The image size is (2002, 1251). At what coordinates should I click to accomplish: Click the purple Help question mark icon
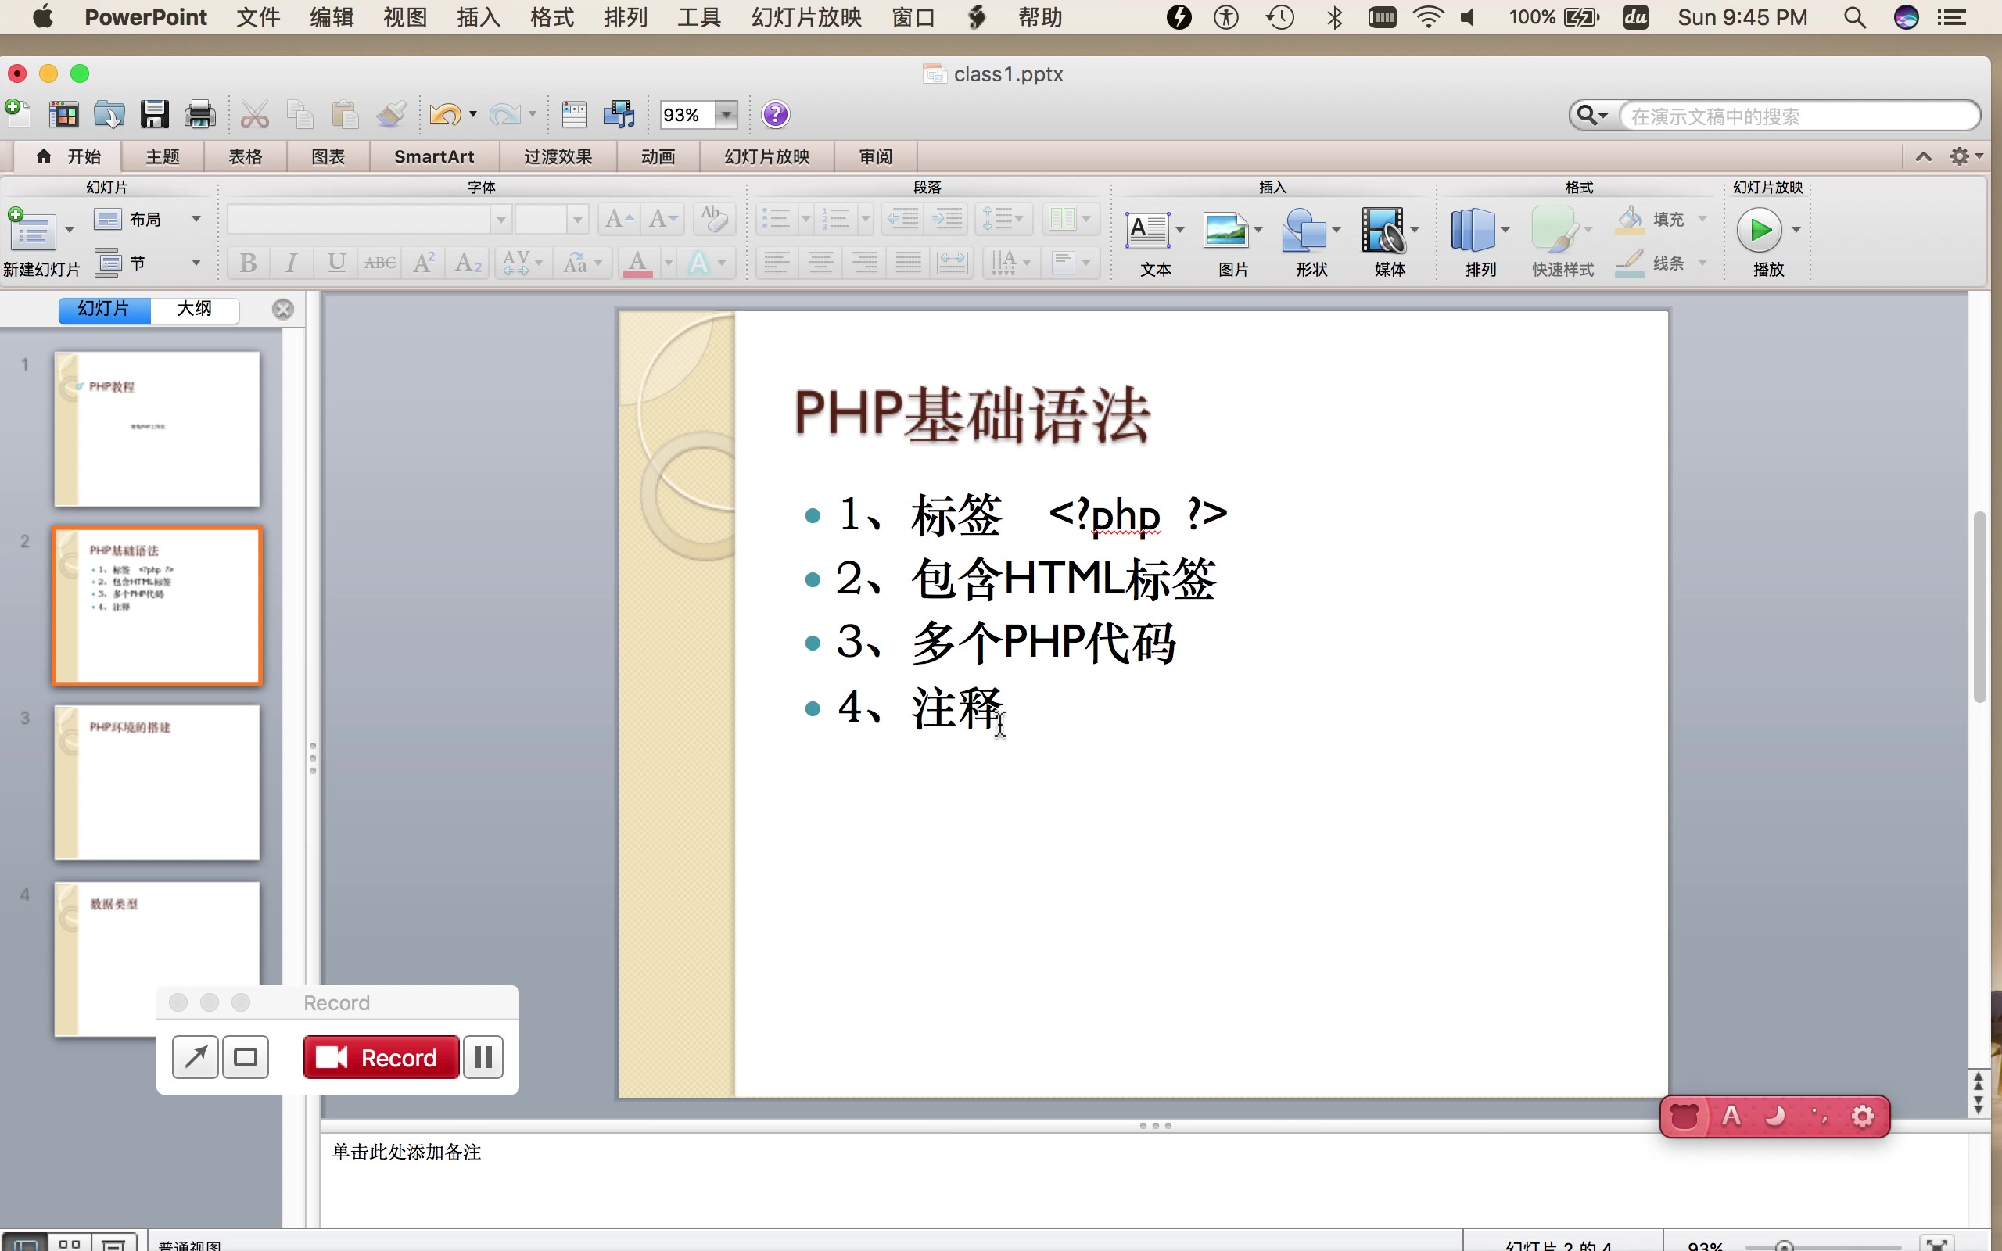(x=775, y=114)
